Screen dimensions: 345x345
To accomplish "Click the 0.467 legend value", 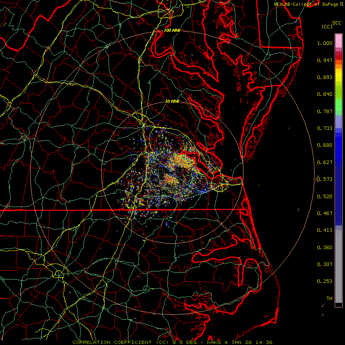I will point(325,214).
